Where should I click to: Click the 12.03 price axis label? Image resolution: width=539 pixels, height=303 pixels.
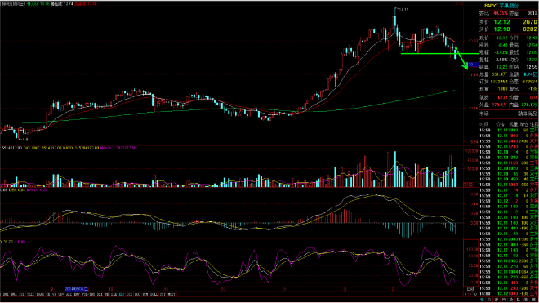coord(473,41)
